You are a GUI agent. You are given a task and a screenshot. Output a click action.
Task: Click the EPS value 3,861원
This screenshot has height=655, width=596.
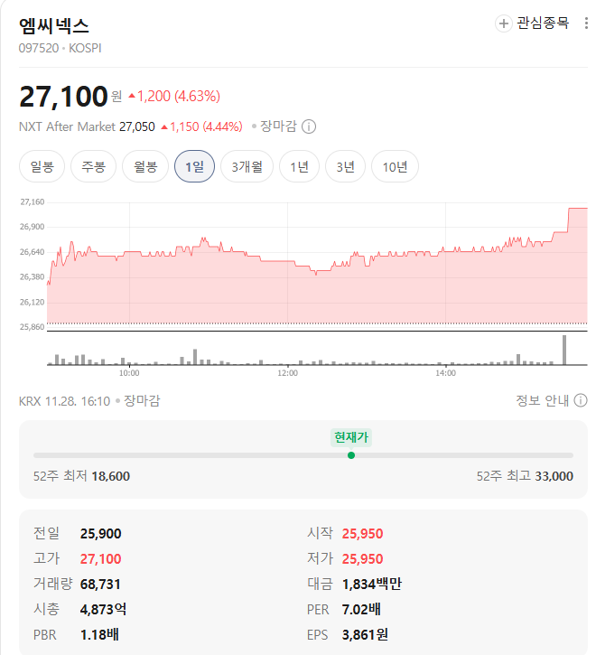pyautogui.click(x=365, y=635)
